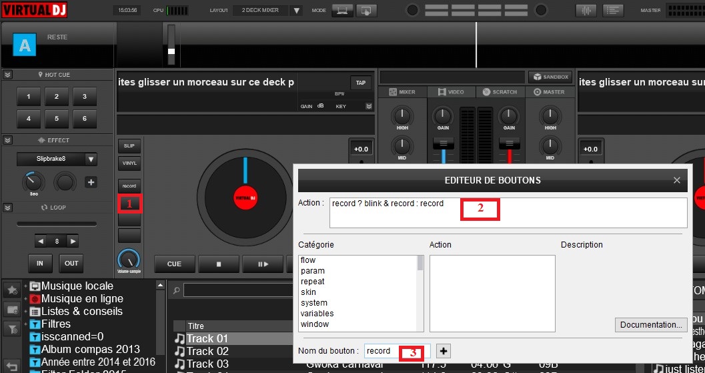Toggle SLIP mode
Image resolution: width=705 pixels, height=373 pixels.
pyautogui.click(x=129, y=146)
